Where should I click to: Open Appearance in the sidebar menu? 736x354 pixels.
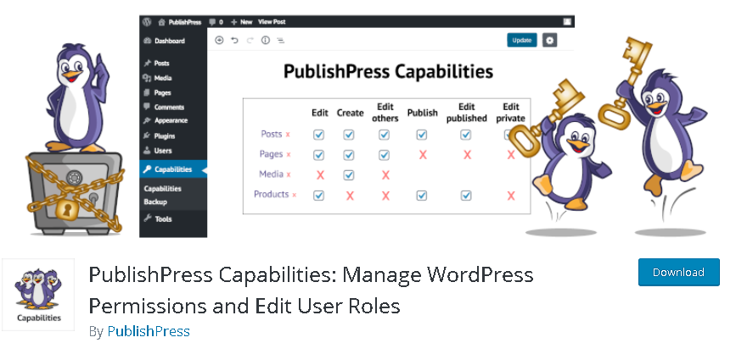pyautogui.click(x=173, y=120)
